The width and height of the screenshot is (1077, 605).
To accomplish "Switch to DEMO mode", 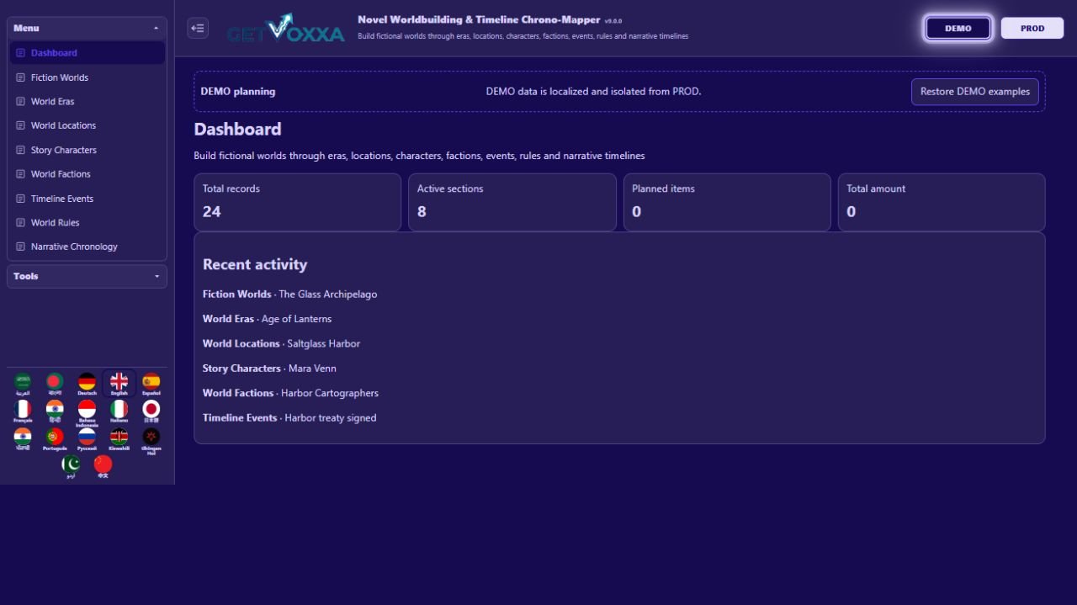I will [x=958, y=28].
